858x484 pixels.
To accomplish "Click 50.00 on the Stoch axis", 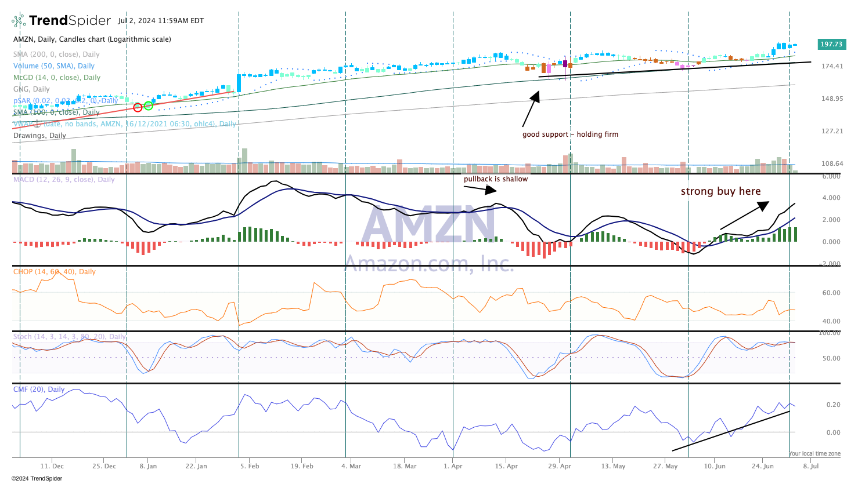I will (x=831, y=358).
